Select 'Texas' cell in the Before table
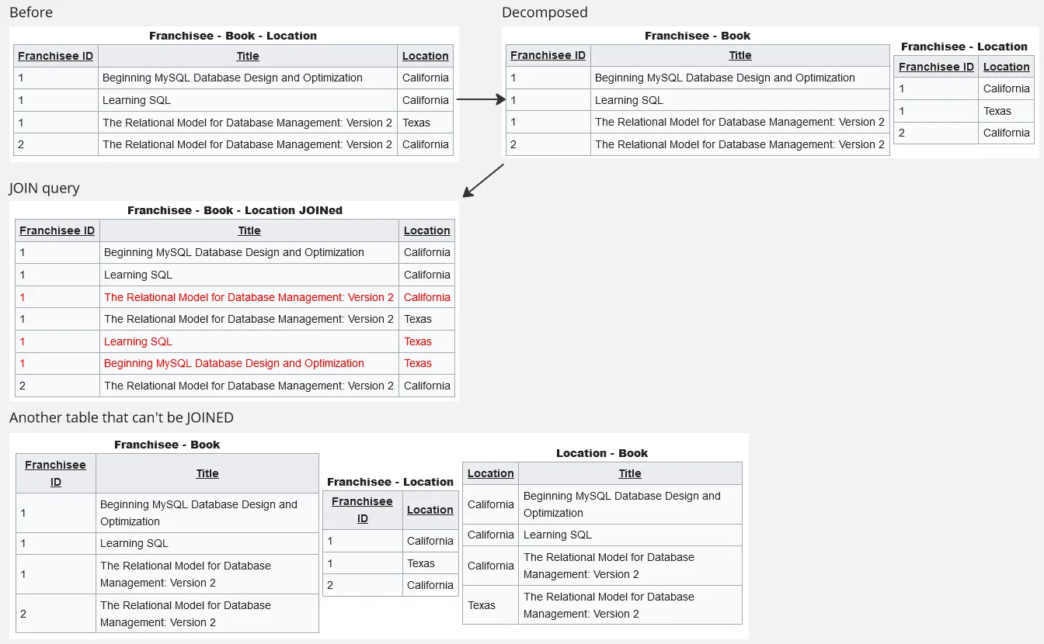Screen dimensions: 1044x644 coord(416,123)
